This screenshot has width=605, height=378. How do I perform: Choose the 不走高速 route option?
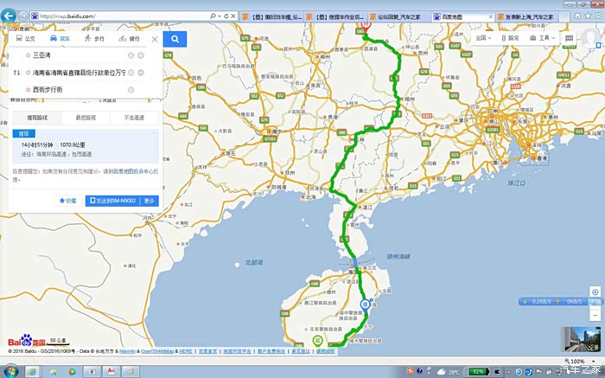click(134, 117)
